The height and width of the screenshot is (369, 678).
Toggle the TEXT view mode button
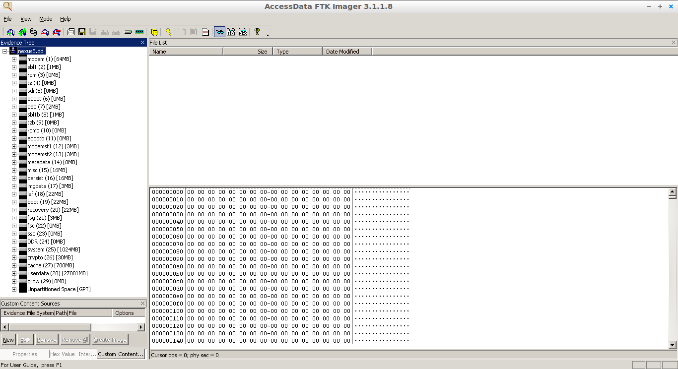231,32
